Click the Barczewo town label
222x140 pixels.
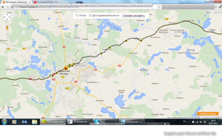pos(163,31)
